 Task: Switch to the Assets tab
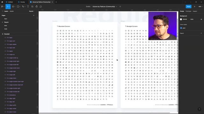(x=11, y=11)
